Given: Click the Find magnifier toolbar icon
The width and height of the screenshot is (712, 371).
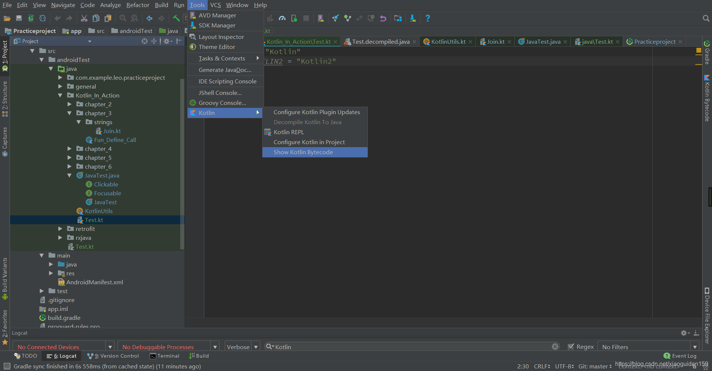Looking at the screenshot, I should 123,18.
